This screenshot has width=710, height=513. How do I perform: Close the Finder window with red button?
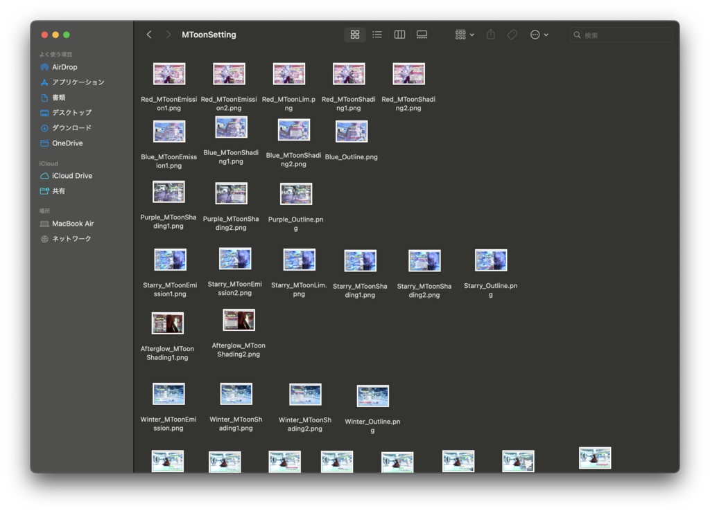tap(44, 35)
